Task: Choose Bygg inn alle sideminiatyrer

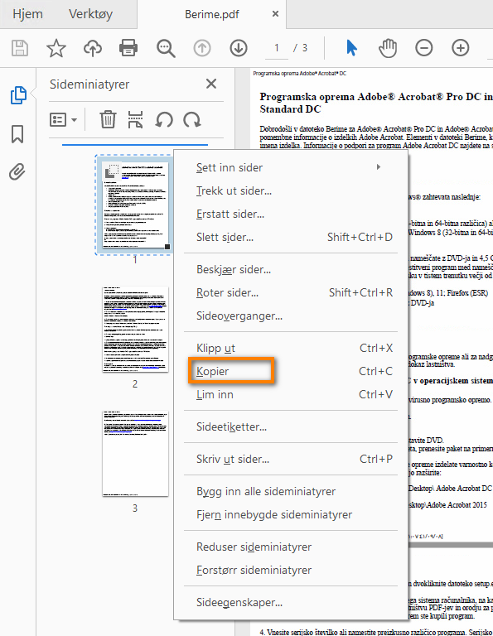Action: pos(291,491)
